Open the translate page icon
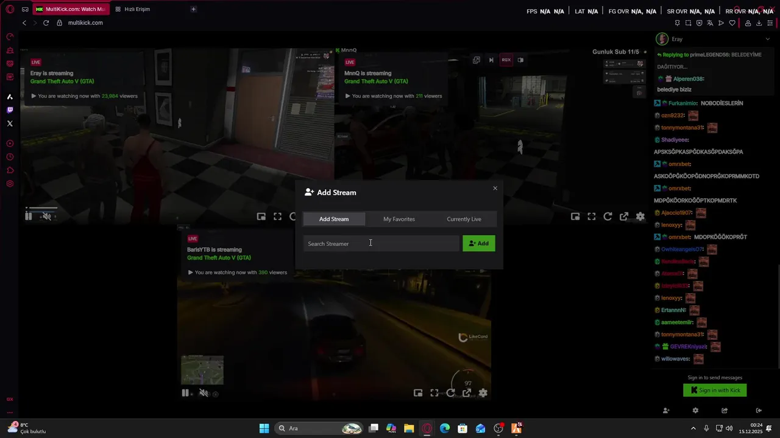Screen dimensions: 780x438 [710, 23]
